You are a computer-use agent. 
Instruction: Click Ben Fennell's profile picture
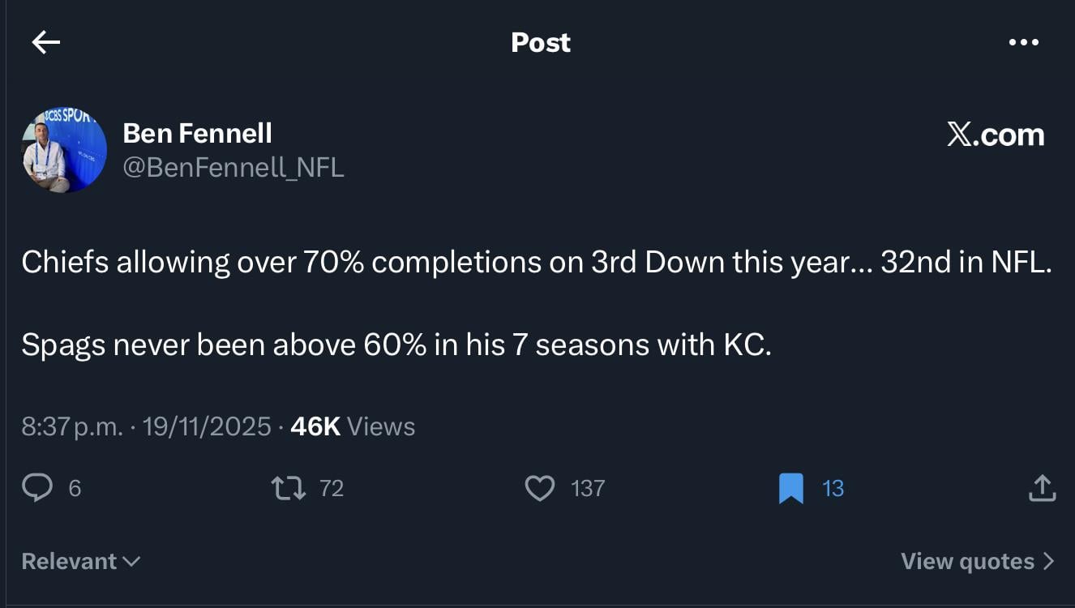[64, 149]
